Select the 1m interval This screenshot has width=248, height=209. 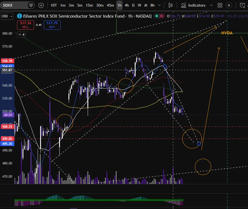(x=63, y=5)
